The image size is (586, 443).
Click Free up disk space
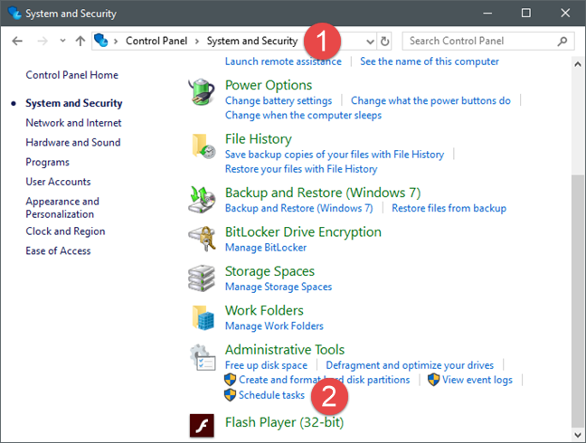point(266,365)
